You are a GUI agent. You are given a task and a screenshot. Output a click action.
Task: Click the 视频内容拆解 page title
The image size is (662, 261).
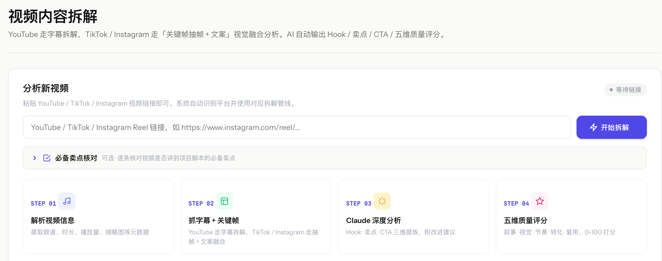(x=53, y=16)
